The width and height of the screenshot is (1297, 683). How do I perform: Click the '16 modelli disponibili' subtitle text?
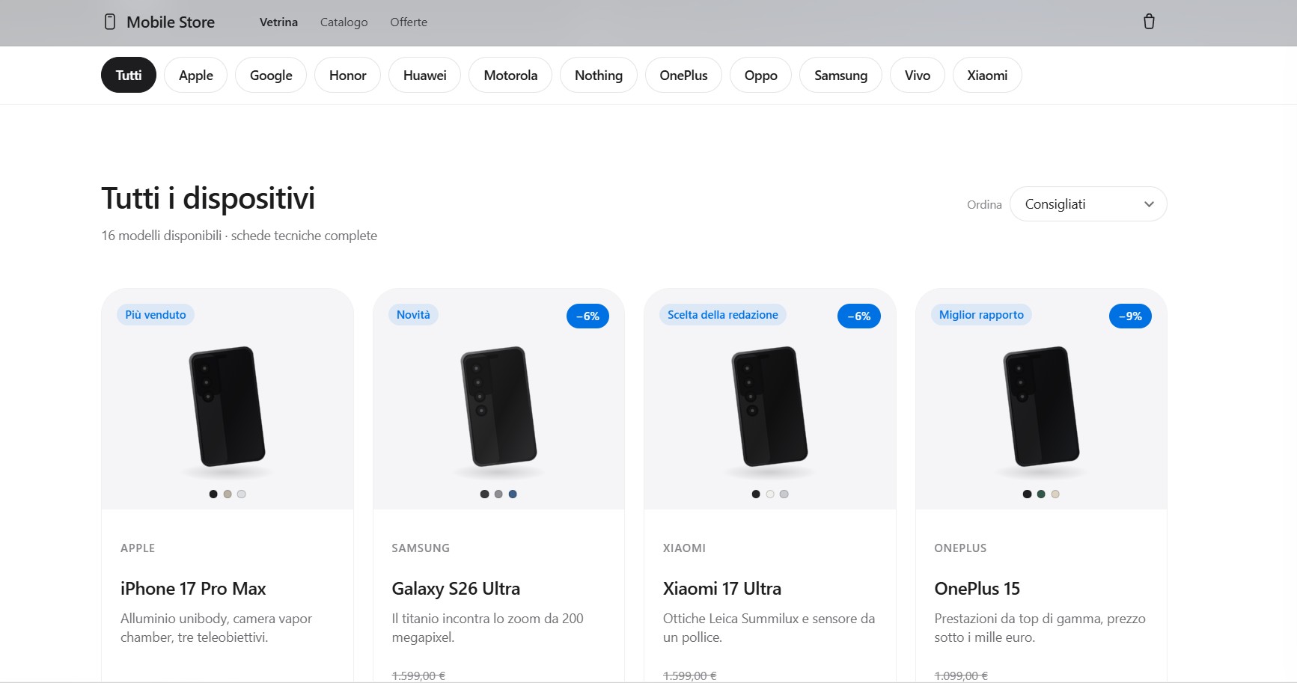point(161,236)
